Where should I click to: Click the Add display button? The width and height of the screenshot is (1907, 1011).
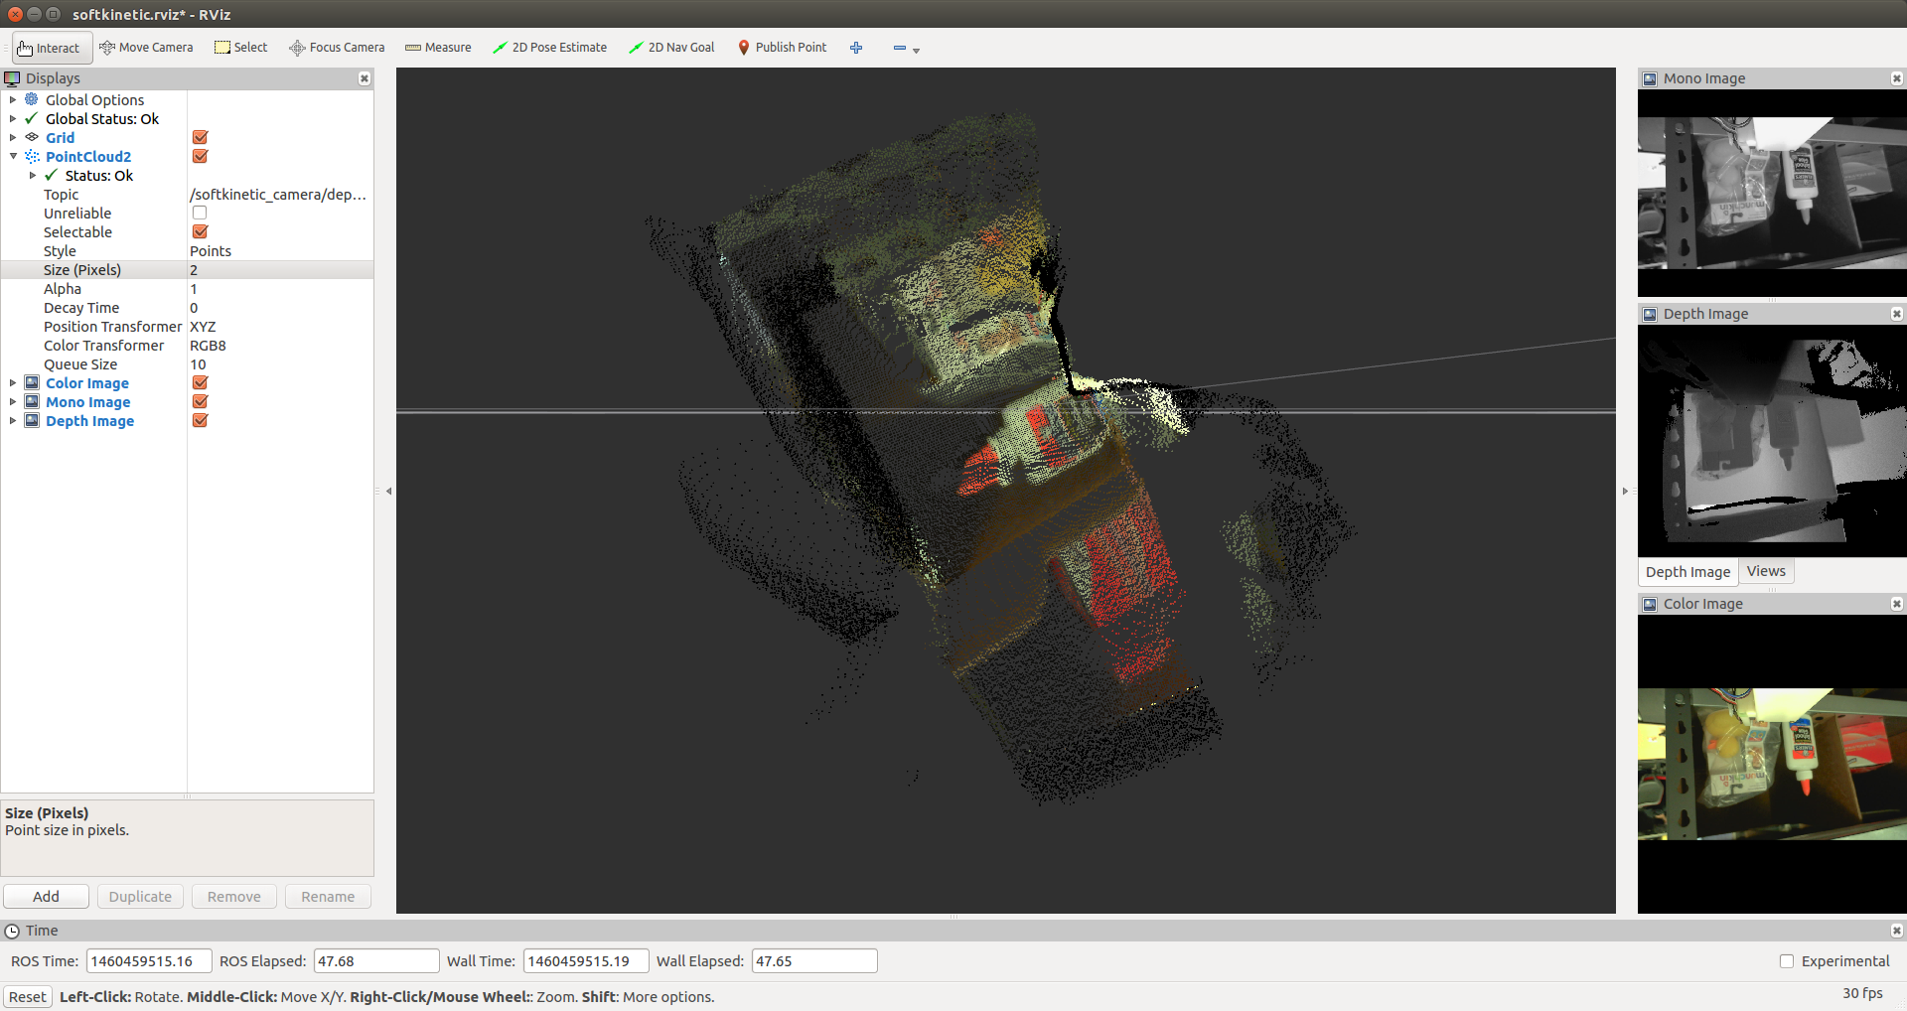[46, 897]
